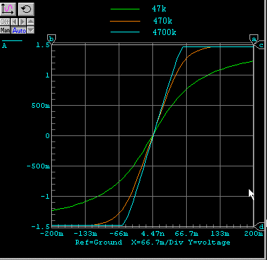The image size is (267, 260).
Task: Select the 47k legend entry
Action: (x=159, y=9)
